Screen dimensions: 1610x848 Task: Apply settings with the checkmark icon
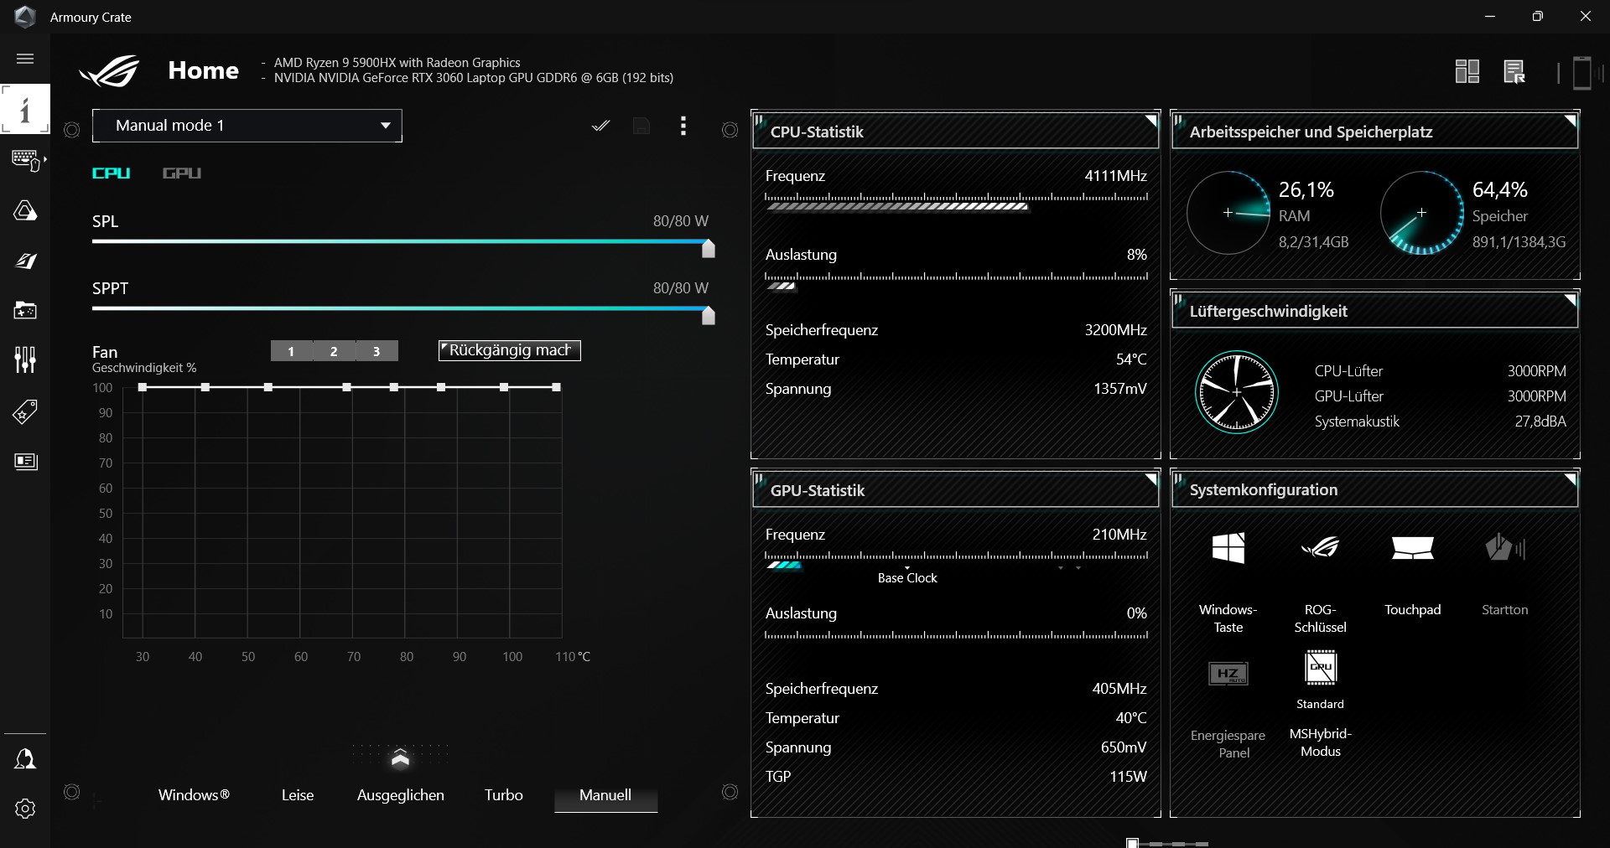[x=600, y=126]
